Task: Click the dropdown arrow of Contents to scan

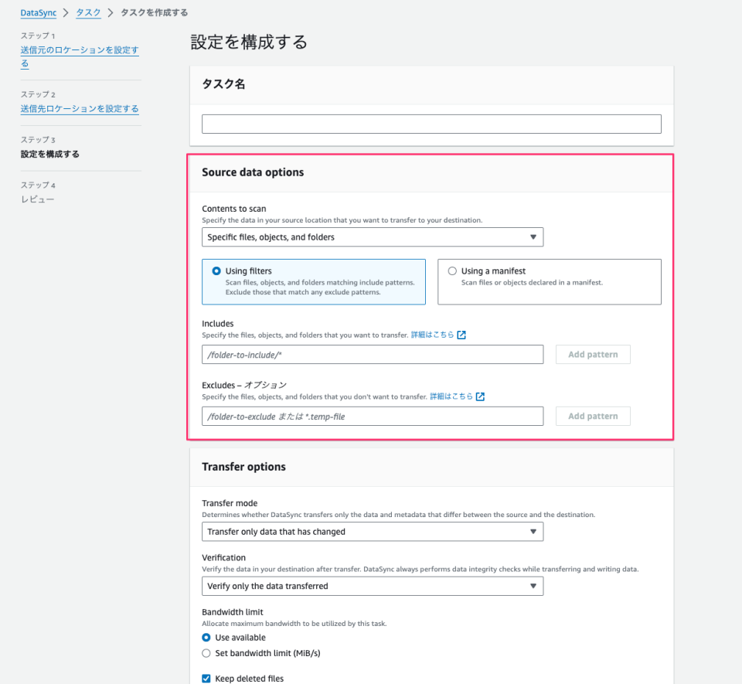Action: (533, 237)
